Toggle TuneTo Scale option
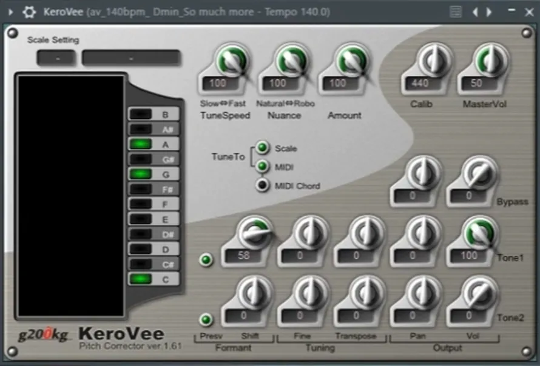This screenshot has width=540, height=366. coord(263,148)
